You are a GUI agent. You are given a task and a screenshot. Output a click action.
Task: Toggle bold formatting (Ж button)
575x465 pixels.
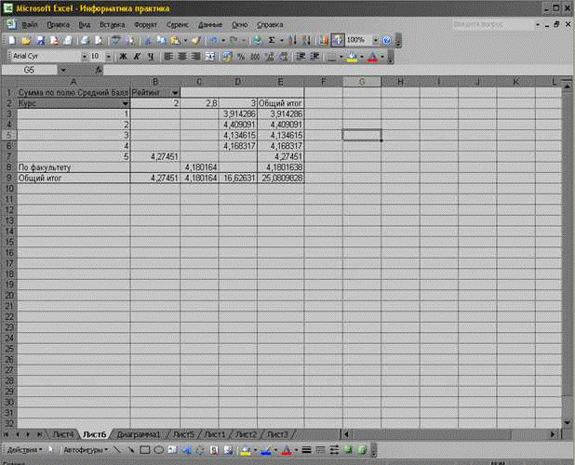pyautogui.click(x=122, y=57)
